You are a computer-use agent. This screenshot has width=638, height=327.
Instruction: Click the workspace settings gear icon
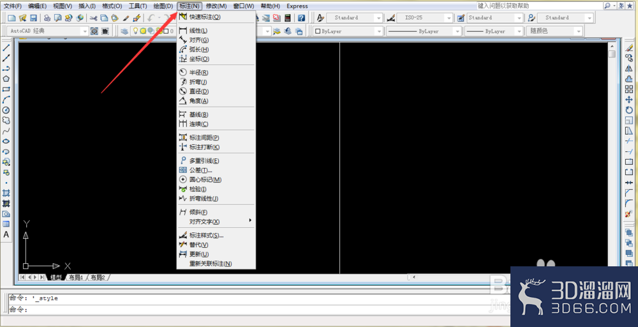(94, 31)
